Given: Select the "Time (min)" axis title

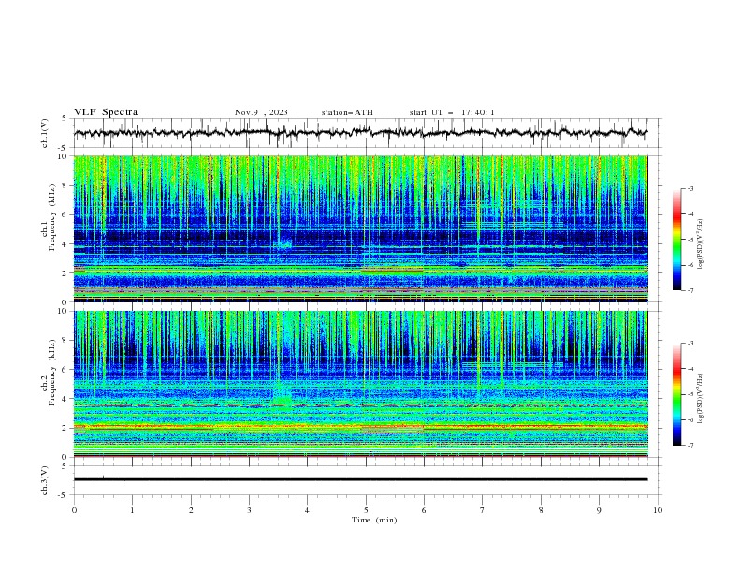Looking at the screenshot, I should pos(374,520).
